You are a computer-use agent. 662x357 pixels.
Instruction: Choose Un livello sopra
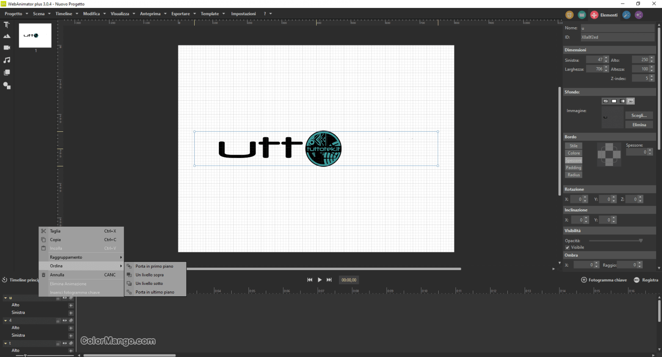click(156, 275)
